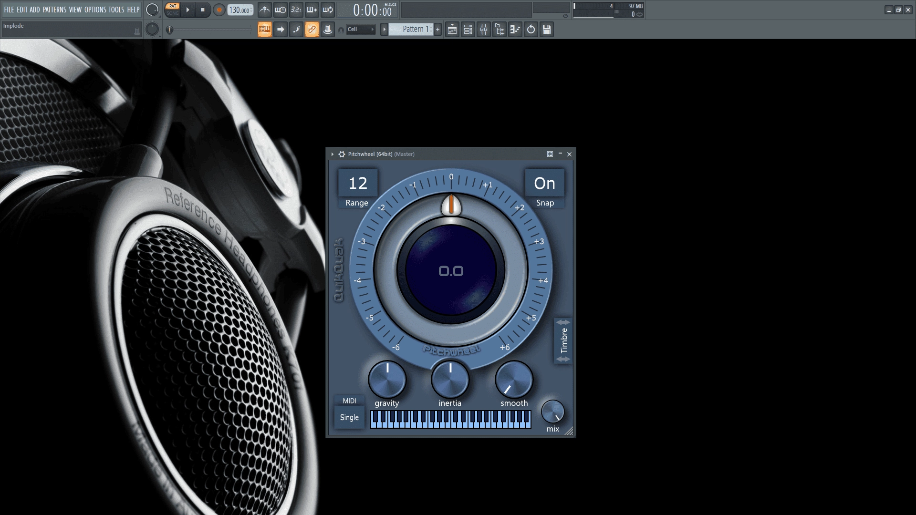Toggle the 3-2-1 recording countdown
The width and height of the screenshot is (916, 515).
coord(296,10)
